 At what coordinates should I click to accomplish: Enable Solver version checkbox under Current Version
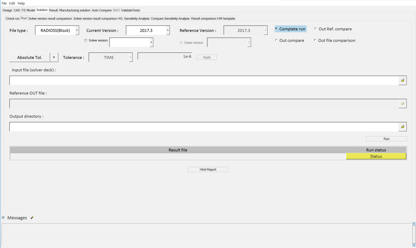click(x=86, y=41)
